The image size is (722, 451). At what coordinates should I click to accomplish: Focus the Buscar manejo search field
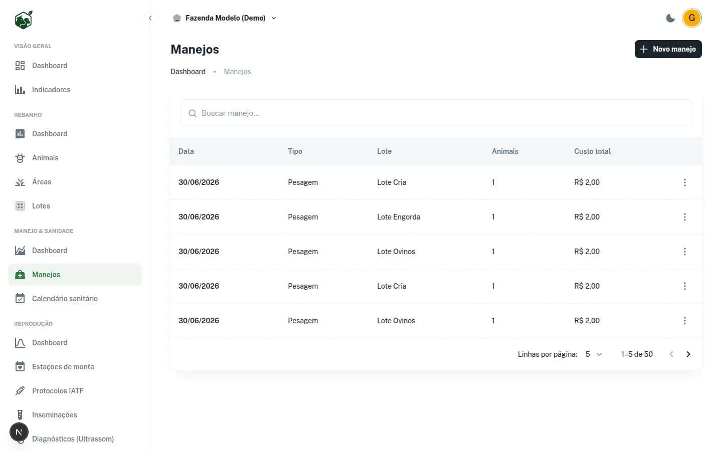point(436,113)
